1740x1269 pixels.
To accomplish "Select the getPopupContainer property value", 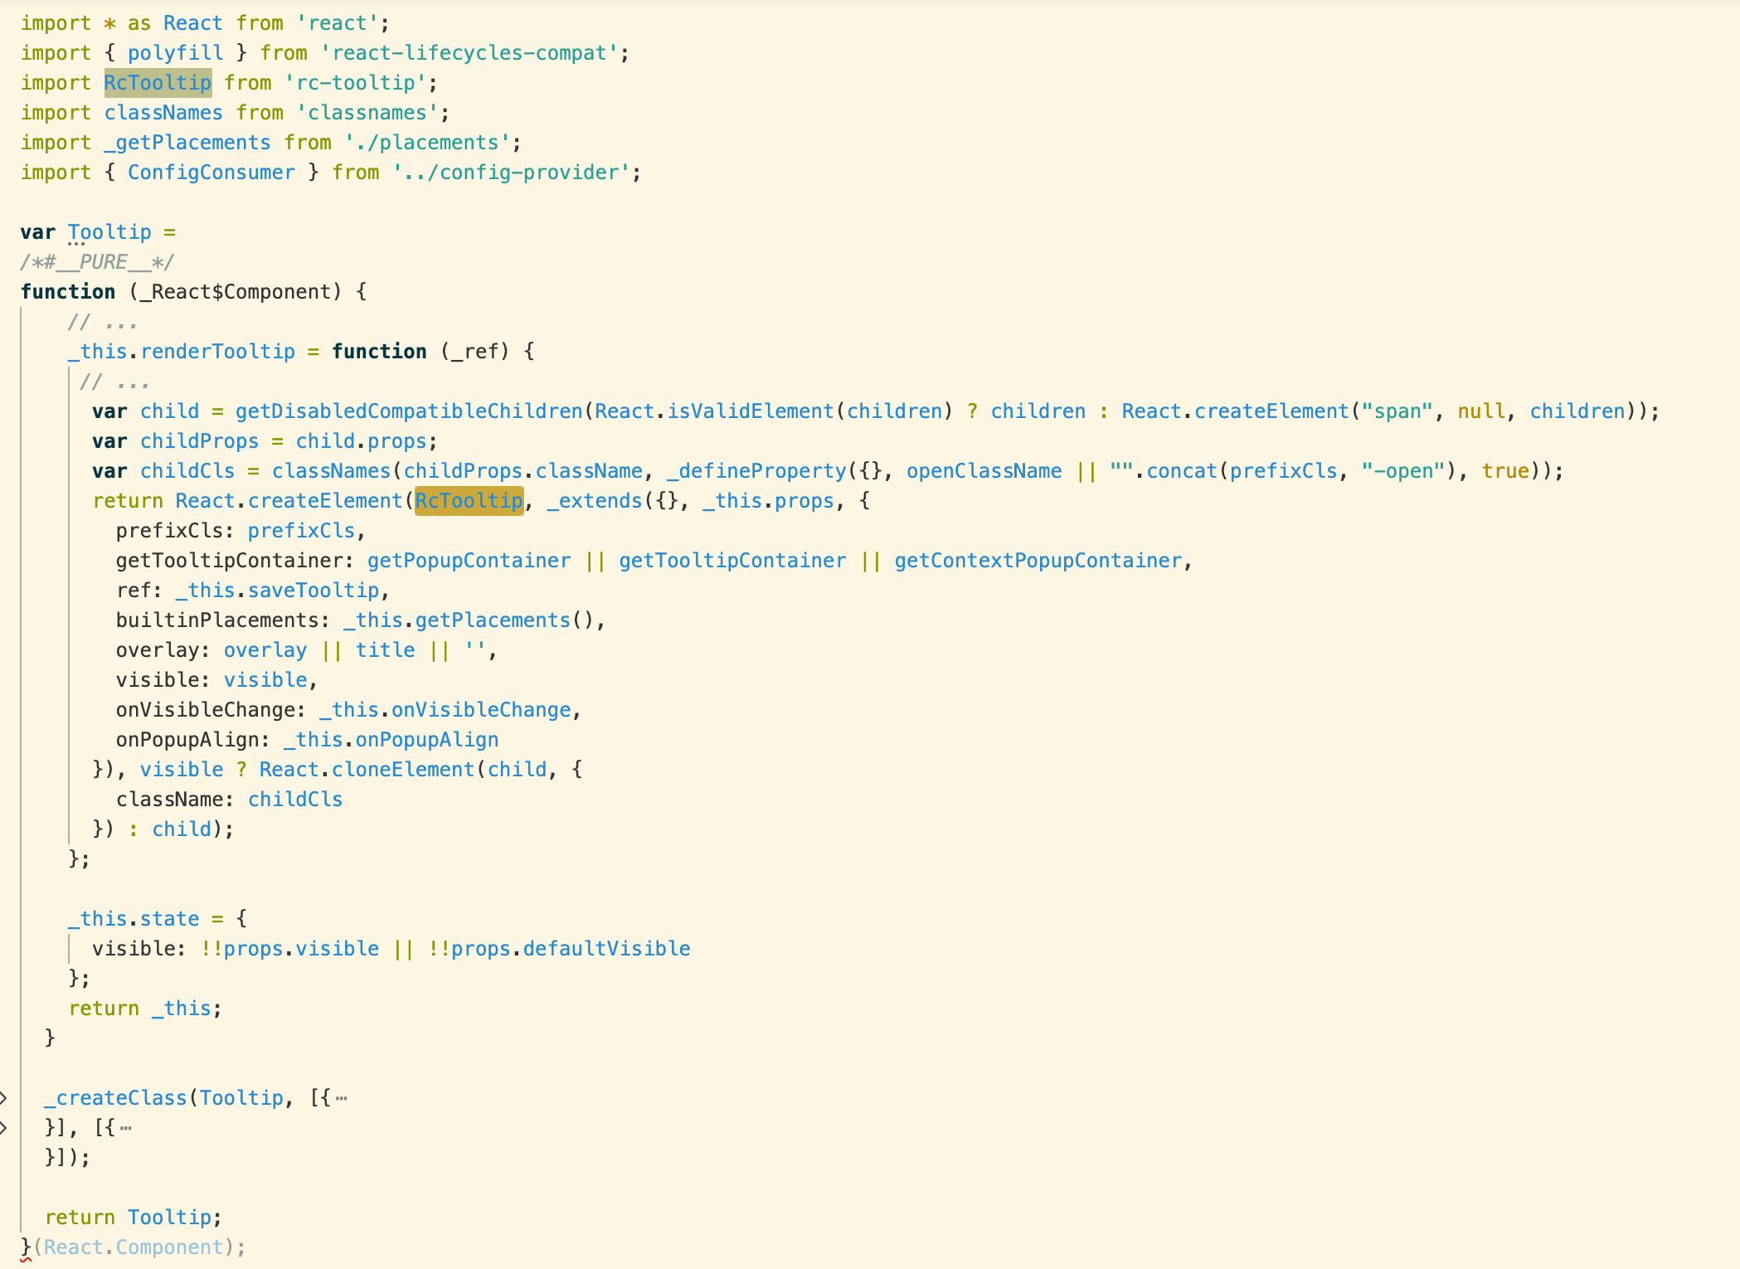I will (x=468, y=560).
